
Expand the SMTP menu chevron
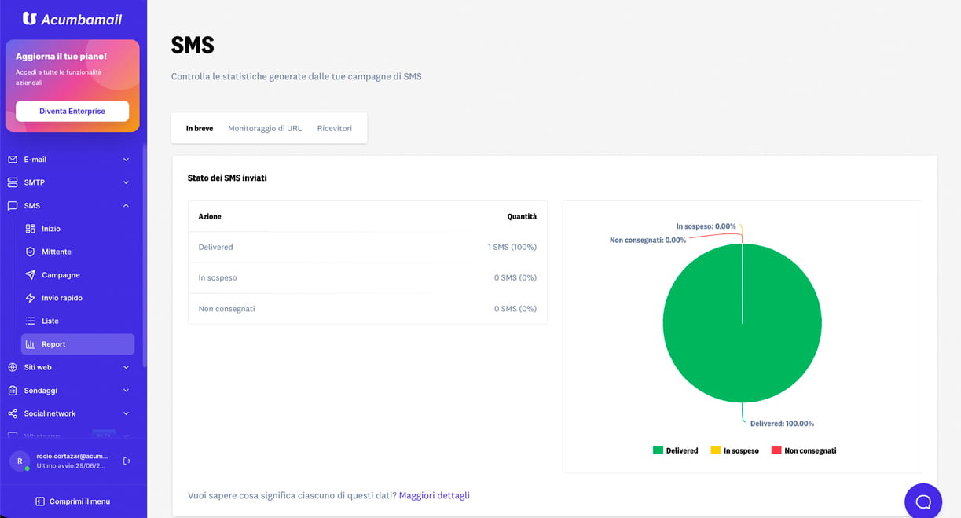pos(126,182)
